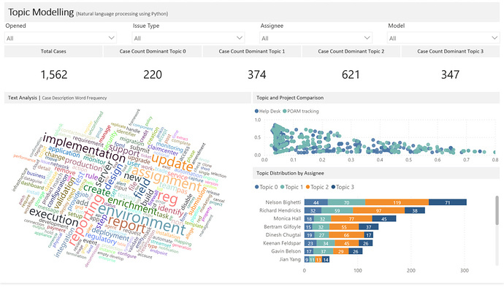The width and height of the screenshot is (504, 287).
Task: Click the word 'enrichment' in the word cloud
Action: point(131,207)
